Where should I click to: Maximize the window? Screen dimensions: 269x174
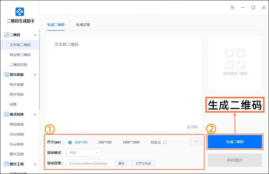253,8
